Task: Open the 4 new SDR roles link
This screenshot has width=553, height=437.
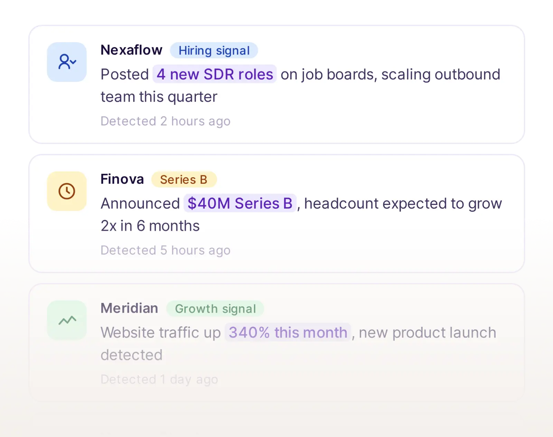Action: click(215, 74)
